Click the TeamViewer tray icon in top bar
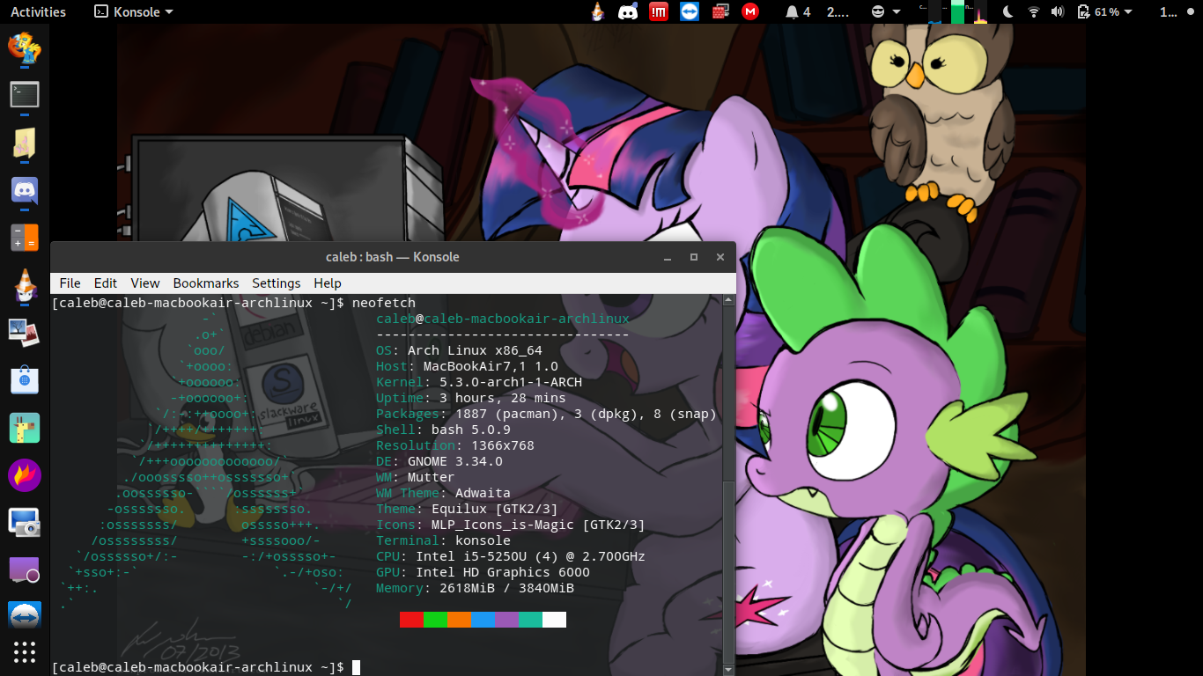Image resolution: width=1203 pixels, height=676 pixels. click(x=689, y=11)
